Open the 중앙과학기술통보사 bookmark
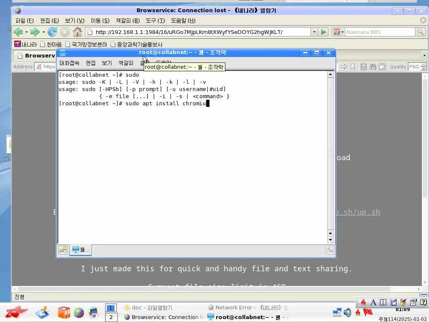Viewport: 429px width, 322px height. (137, 44)
